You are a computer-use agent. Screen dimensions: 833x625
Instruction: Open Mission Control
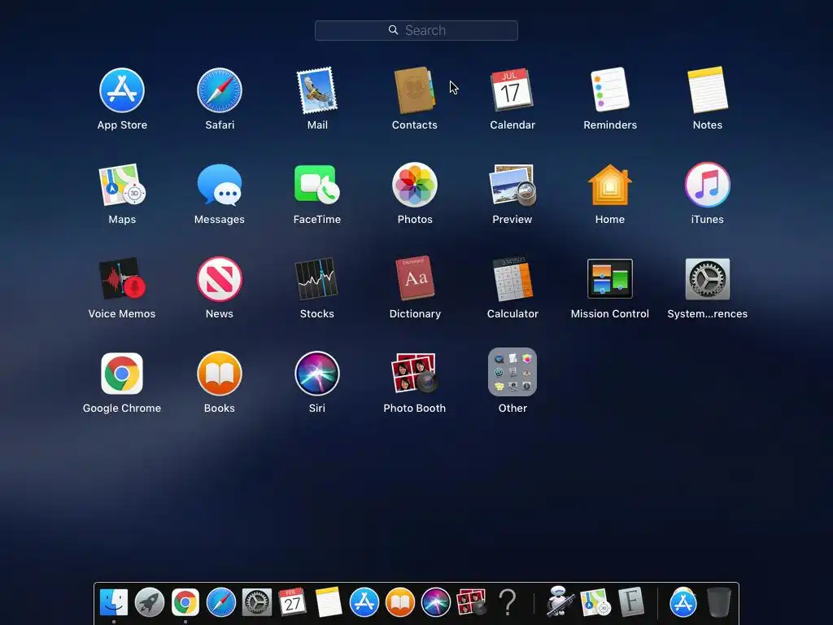click(x=610, y=279)
